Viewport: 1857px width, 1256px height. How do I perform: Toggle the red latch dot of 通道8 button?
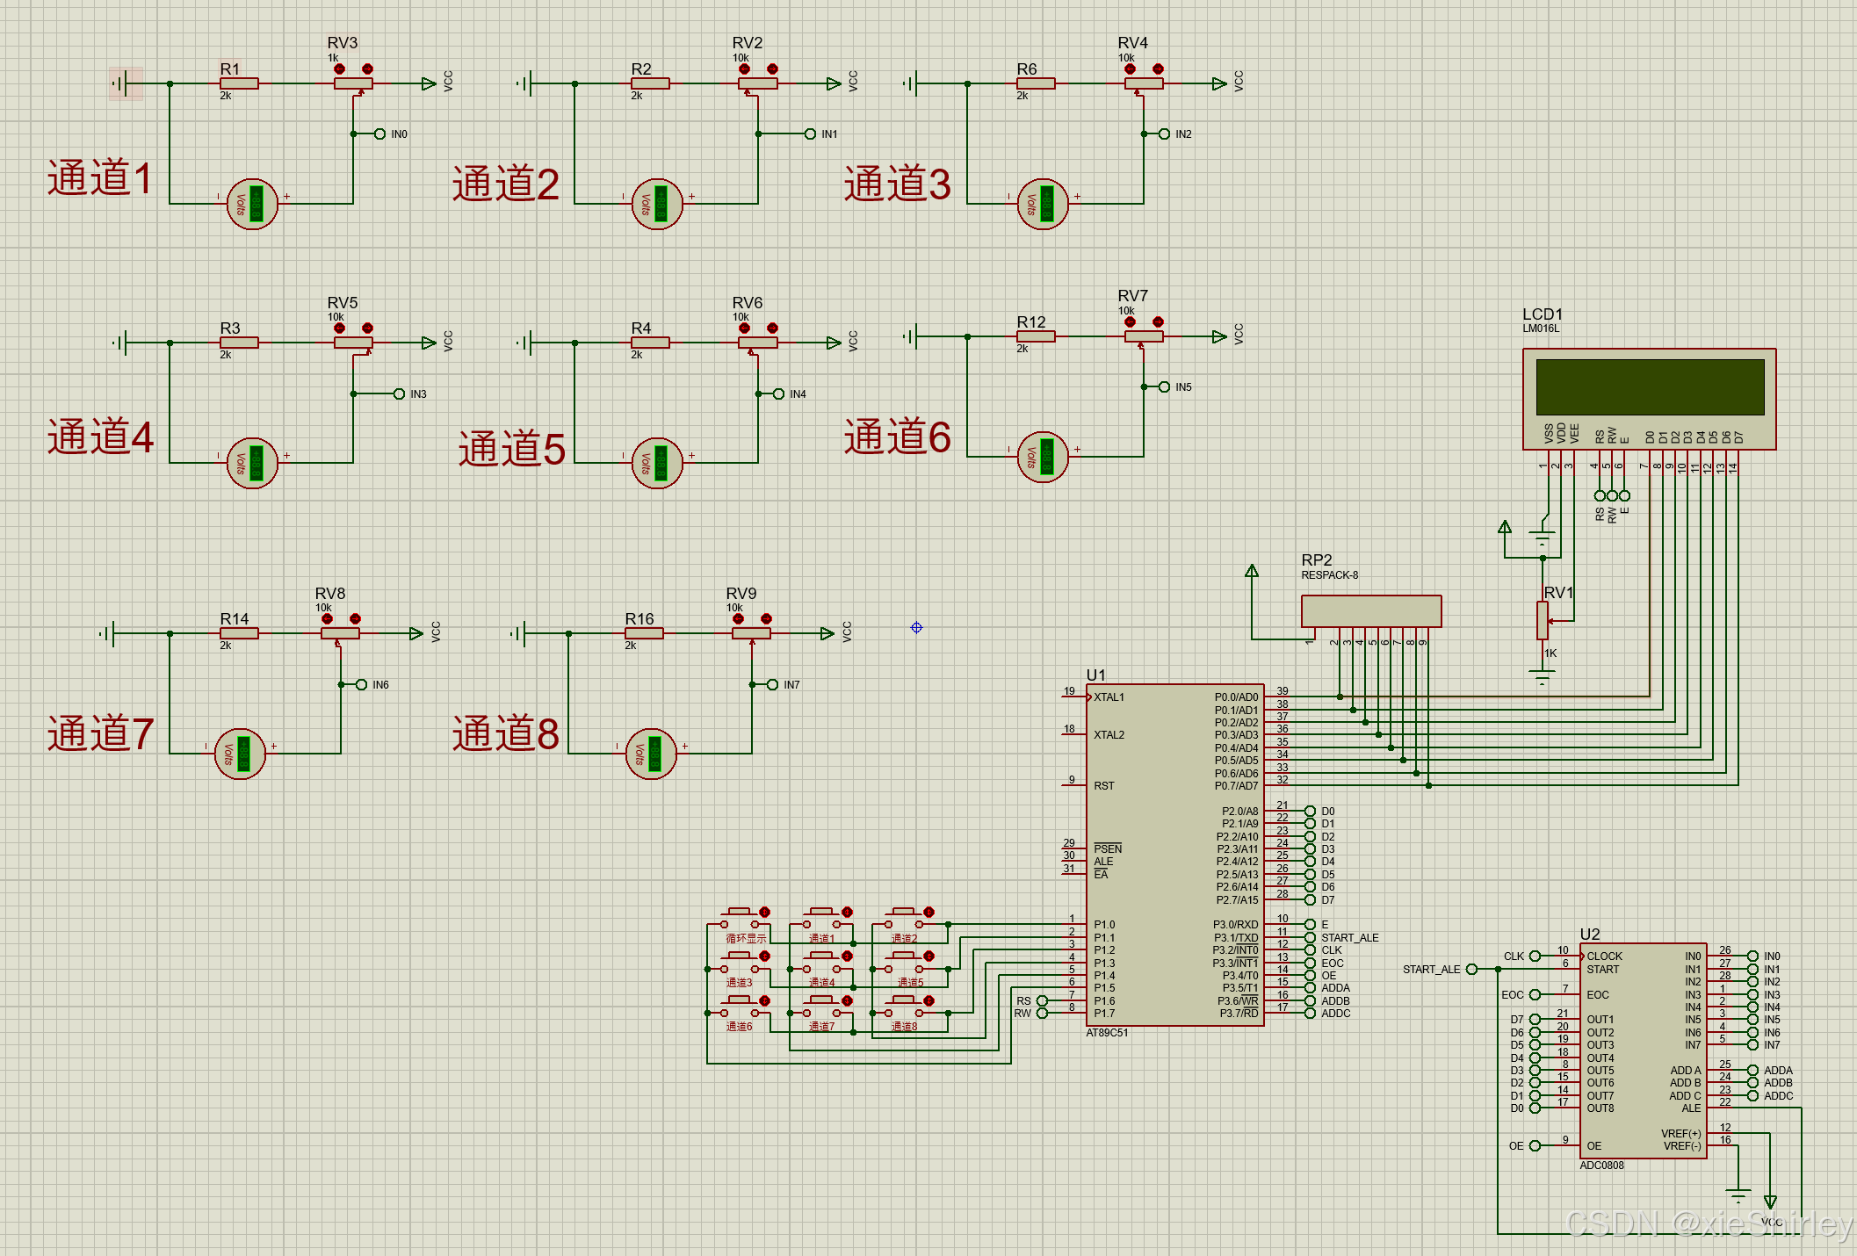pyautogui.click(x=928, y=1000)
